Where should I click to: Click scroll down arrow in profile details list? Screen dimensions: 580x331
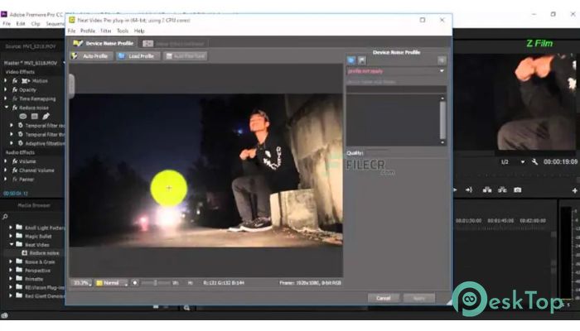click(442, 142)
